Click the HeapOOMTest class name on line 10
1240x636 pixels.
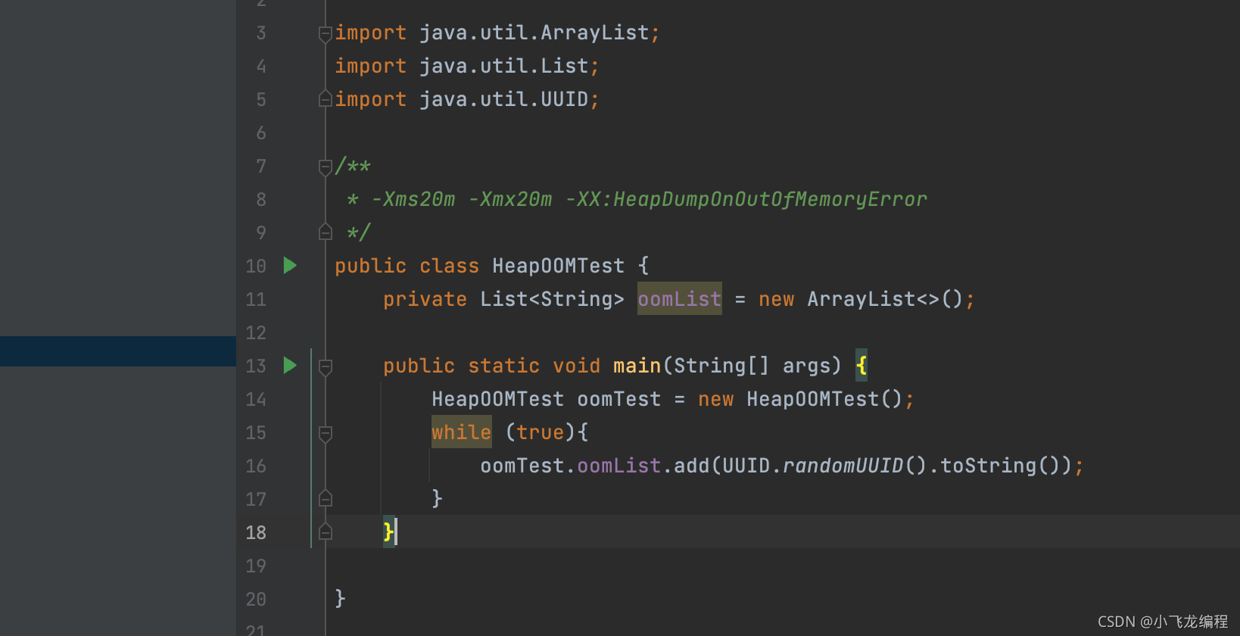pyautogui.click(x=559, y=266)
